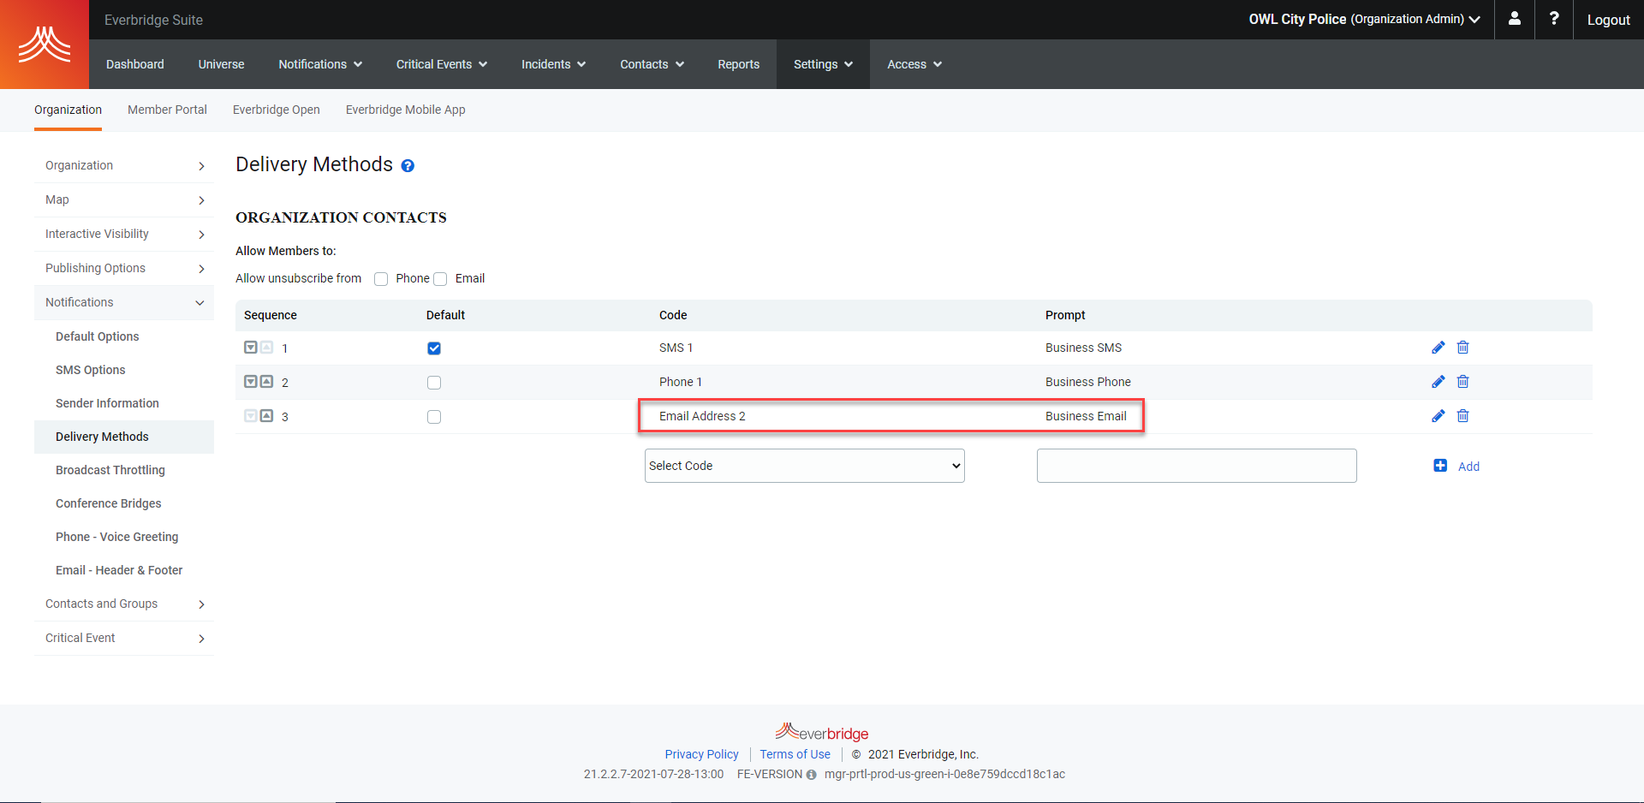Screen dimensions: 1644x803
Task: Uncheck the default checkbox for SMS 1
Action: point(434,348)
